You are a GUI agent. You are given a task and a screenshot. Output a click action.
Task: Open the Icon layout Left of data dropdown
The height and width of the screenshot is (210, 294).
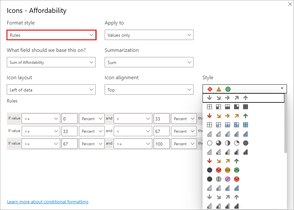(51, 90)
